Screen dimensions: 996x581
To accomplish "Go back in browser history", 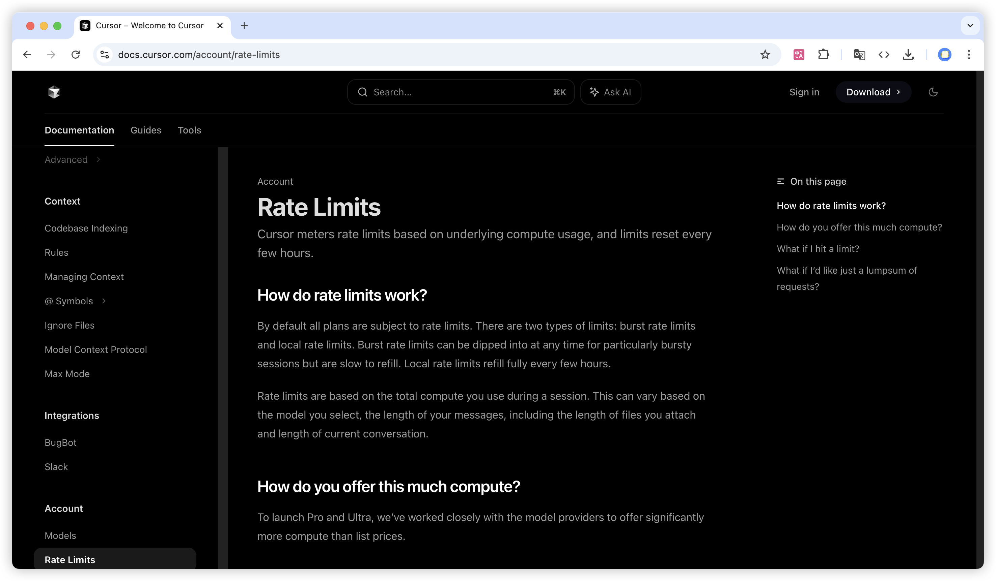I will 27,55.
